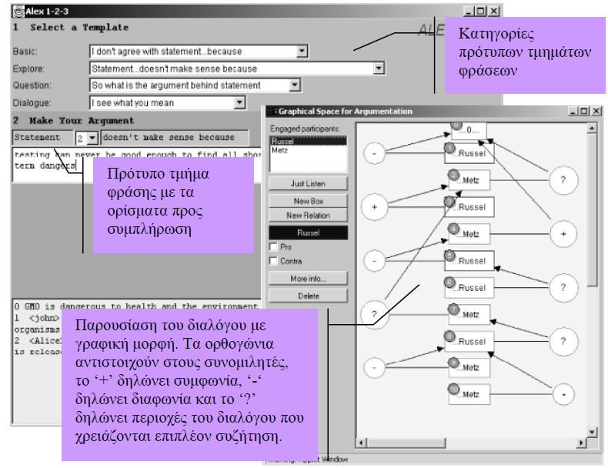Select Russel in Engaged participants list

tap(309, 141)
